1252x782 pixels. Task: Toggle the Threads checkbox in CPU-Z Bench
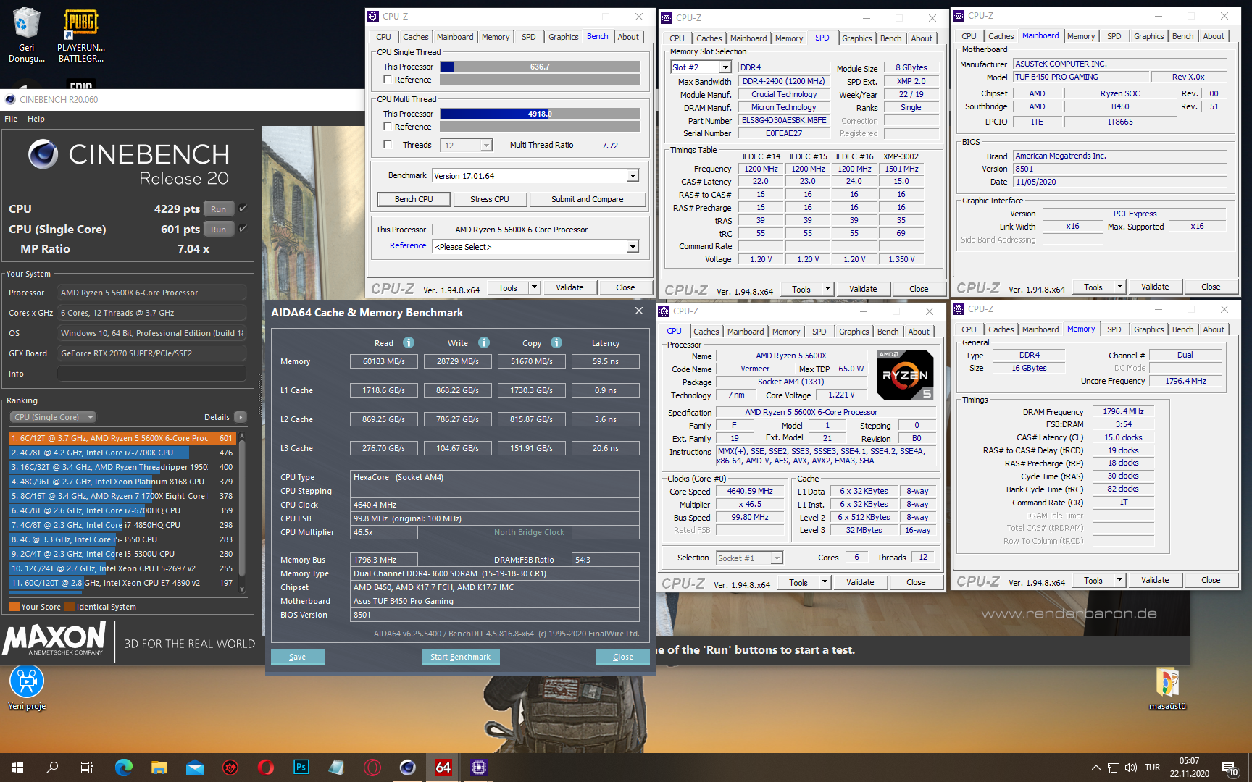[x=388, y=145]
